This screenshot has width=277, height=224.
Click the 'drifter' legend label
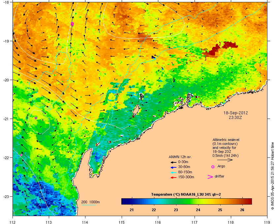click(x=219, y=176)
